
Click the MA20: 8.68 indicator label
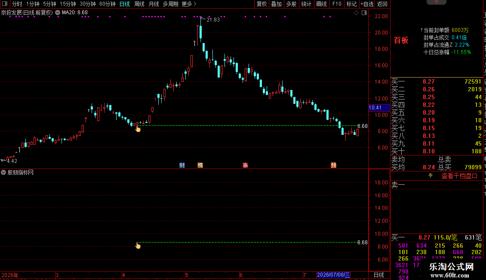pos(75,13)
